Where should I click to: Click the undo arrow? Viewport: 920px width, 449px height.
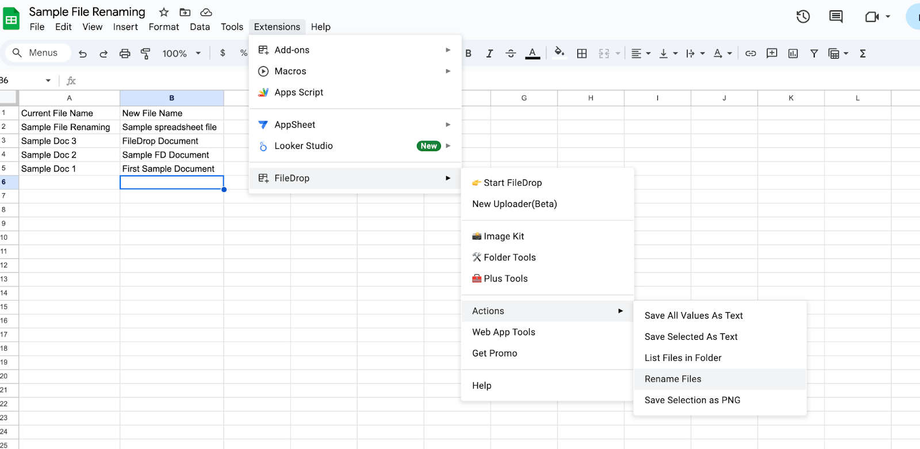point(83,53)
